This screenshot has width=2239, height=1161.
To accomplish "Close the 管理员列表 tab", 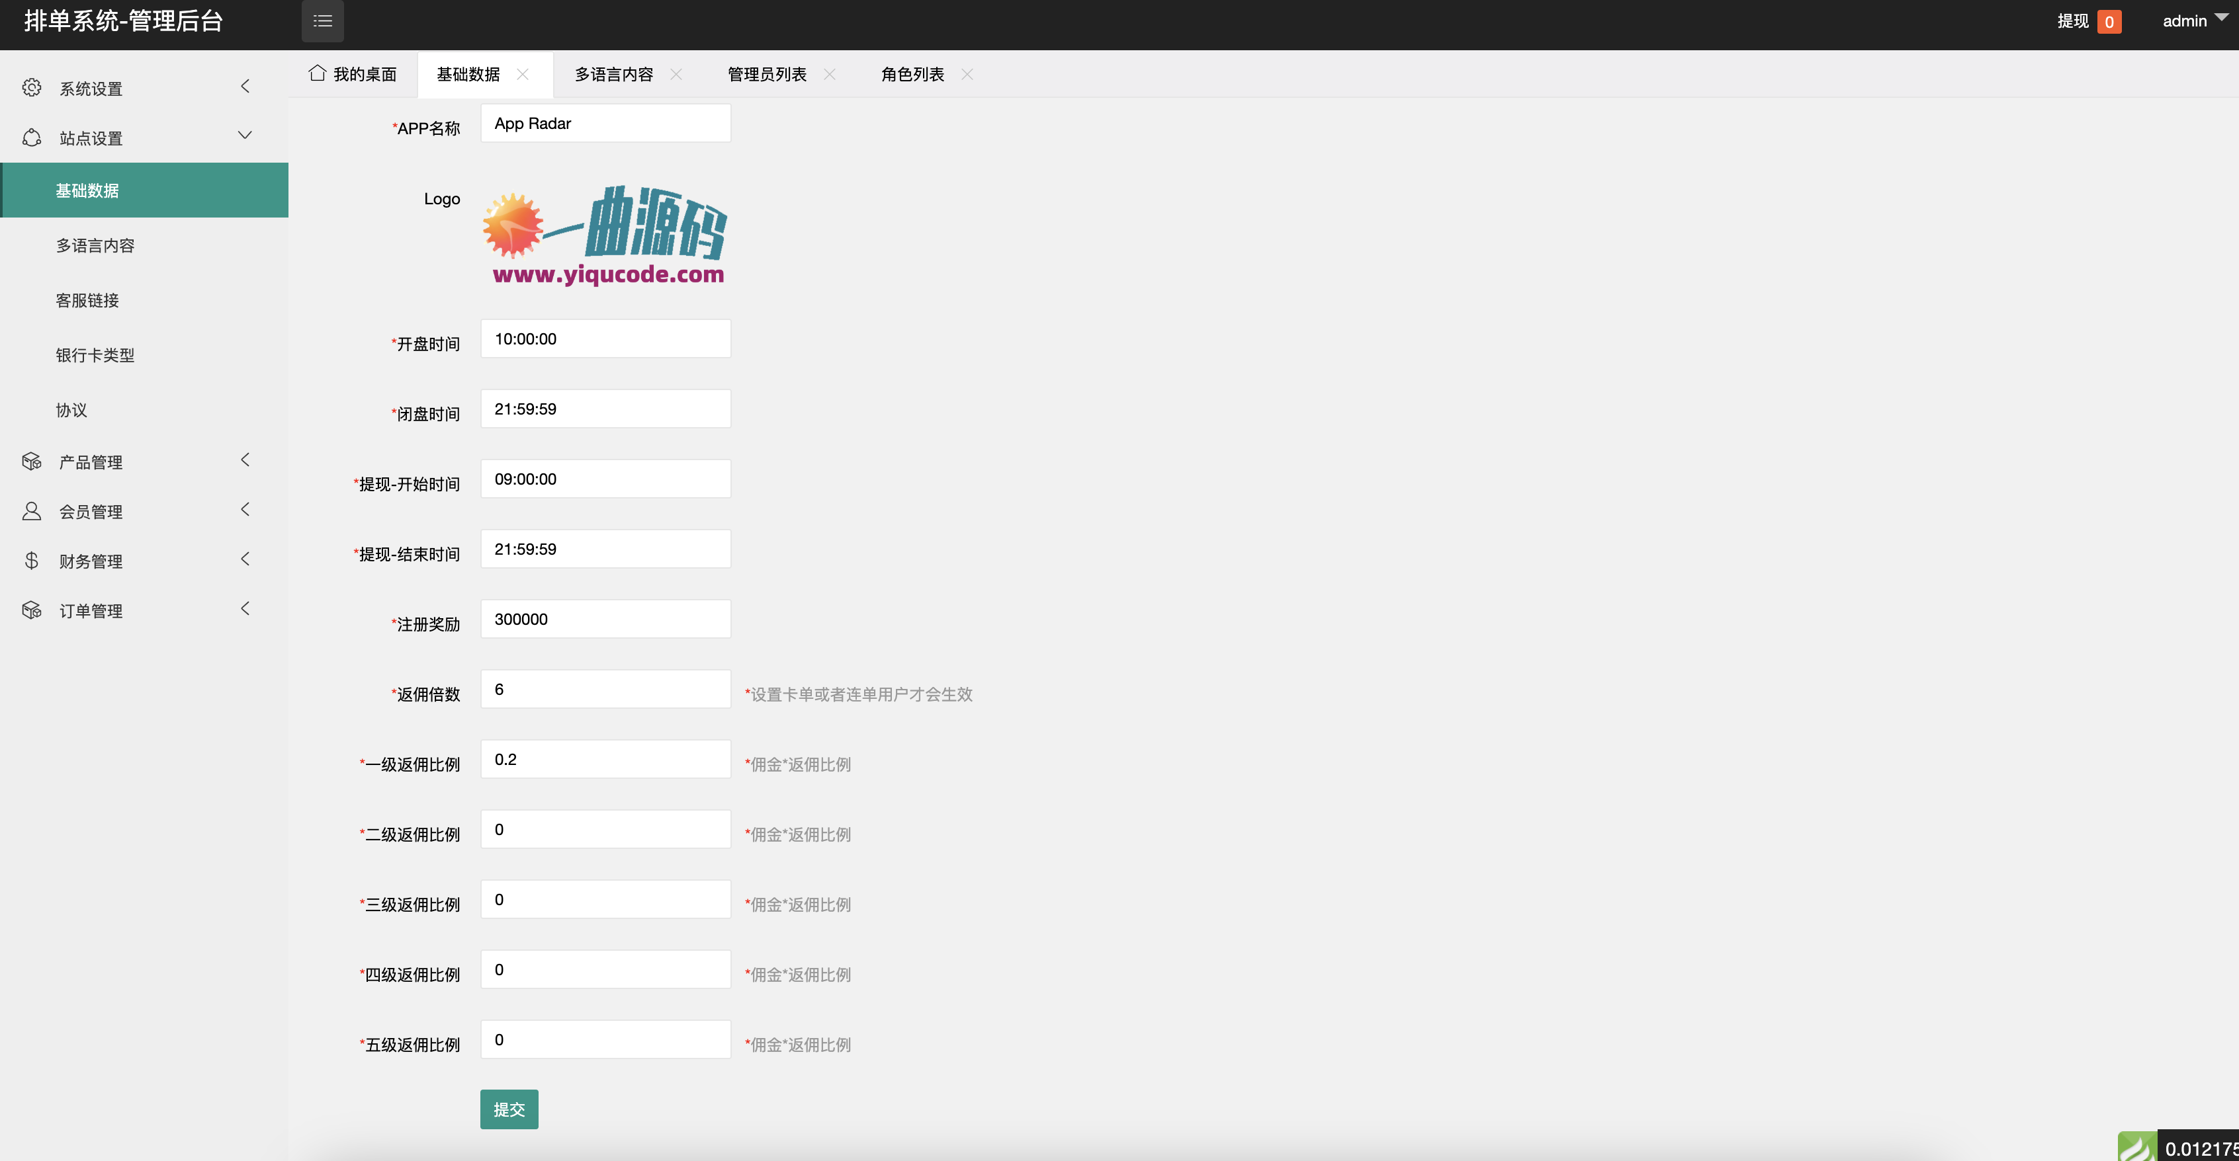I will click(829, 74).
